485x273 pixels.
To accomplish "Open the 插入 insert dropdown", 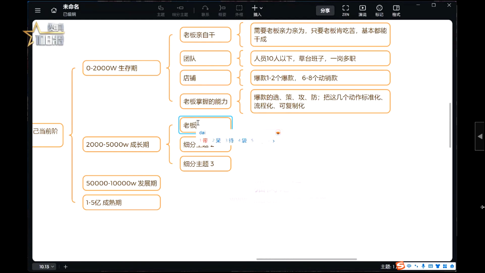I will tap(257, 10).
